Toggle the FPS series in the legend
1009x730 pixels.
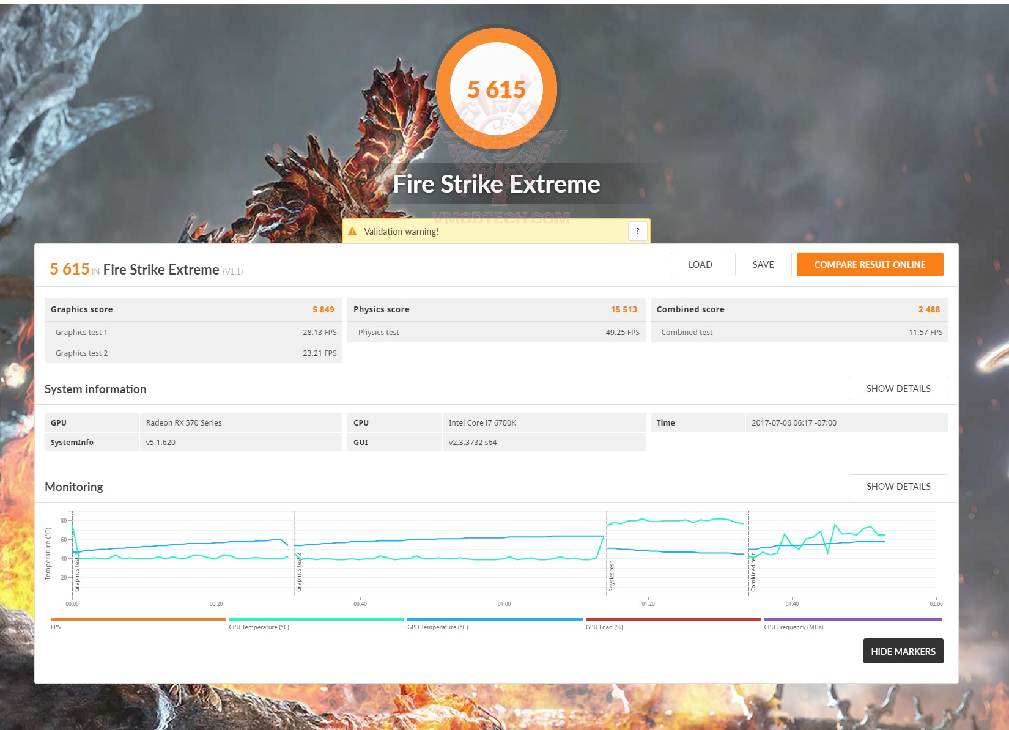(x=55, y=627)
